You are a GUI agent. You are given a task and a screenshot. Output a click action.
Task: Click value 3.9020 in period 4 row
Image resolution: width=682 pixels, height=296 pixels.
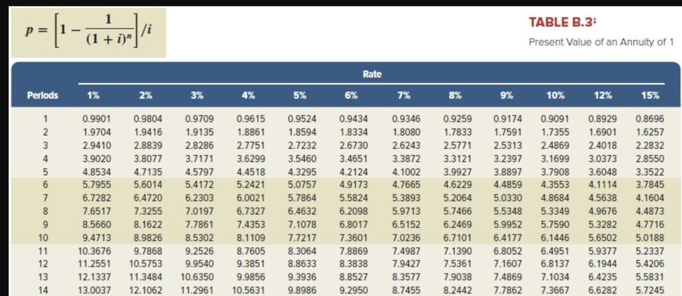(x=97, y=158)
